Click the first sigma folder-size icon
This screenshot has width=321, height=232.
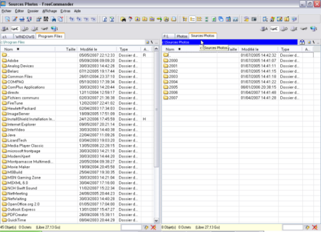point(105,19)
